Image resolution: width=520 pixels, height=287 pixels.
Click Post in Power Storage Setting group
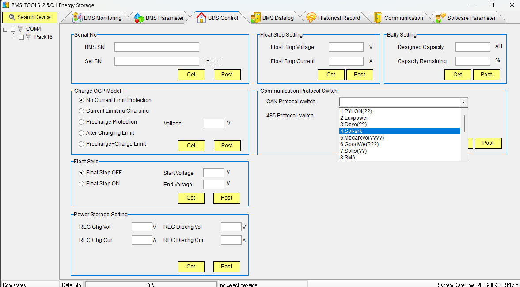pyautogui.click(x=227, y=266)
